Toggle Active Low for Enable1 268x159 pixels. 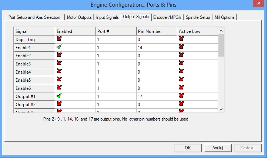point(181,47)
